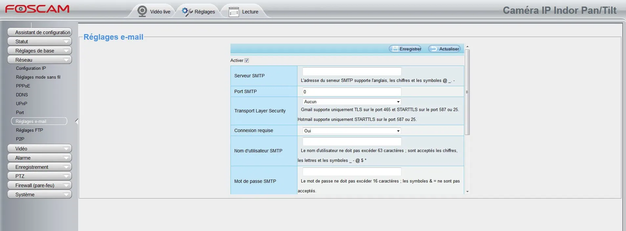Click the form's vertical scrollbar thumb
Image resolution: width=626 pixels, height=231 pixels.
coord(467,92)
